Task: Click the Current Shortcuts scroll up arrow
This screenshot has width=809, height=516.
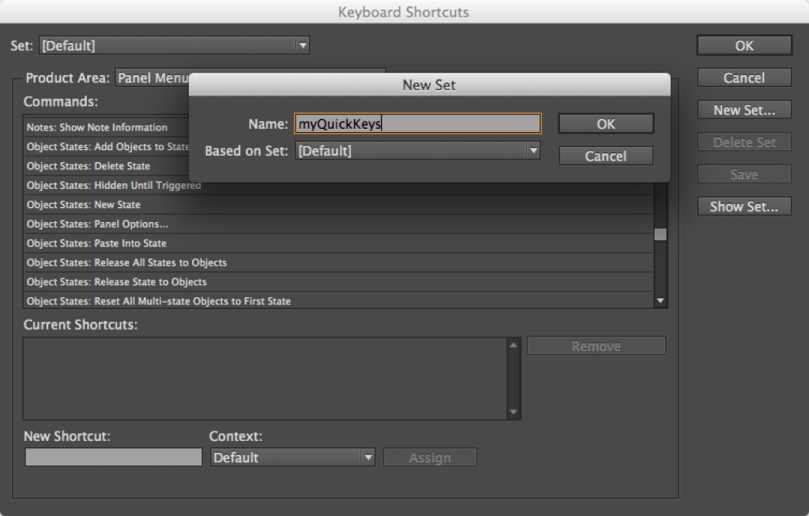Action: pyautogui.click(x=514, y=345)
